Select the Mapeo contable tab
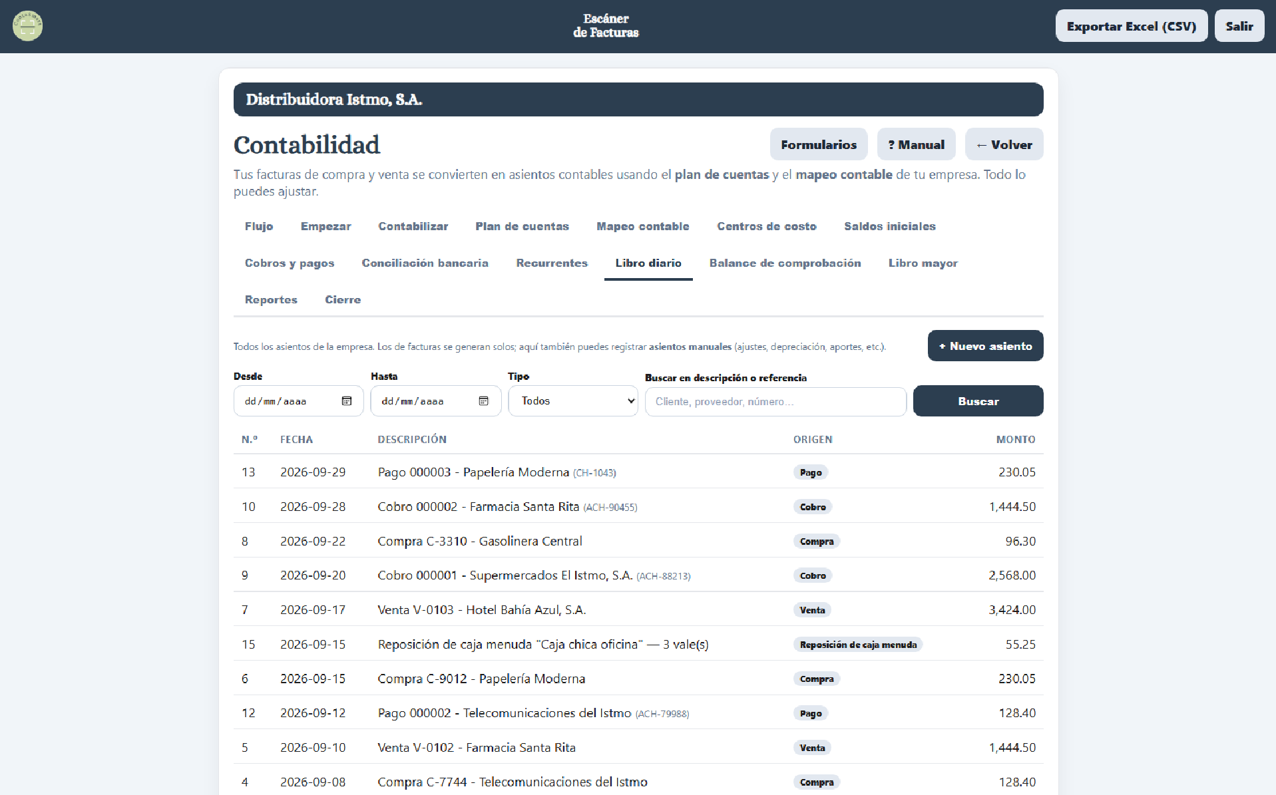Image resolution: width=1276 pixels, height=795 pixels. click(643, 226)
